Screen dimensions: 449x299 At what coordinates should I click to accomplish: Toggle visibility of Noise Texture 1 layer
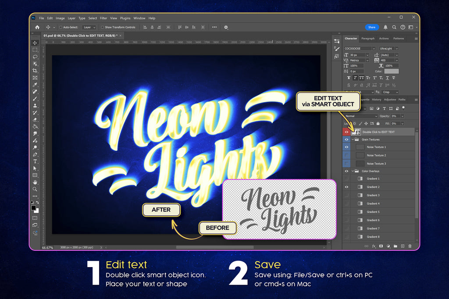pos(347,147)
